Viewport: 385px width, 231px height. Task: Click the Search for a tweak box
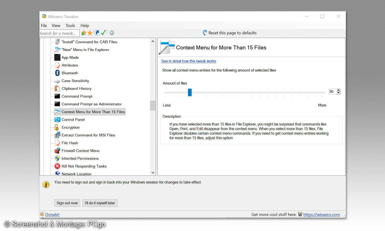click(x=60, y=33)
